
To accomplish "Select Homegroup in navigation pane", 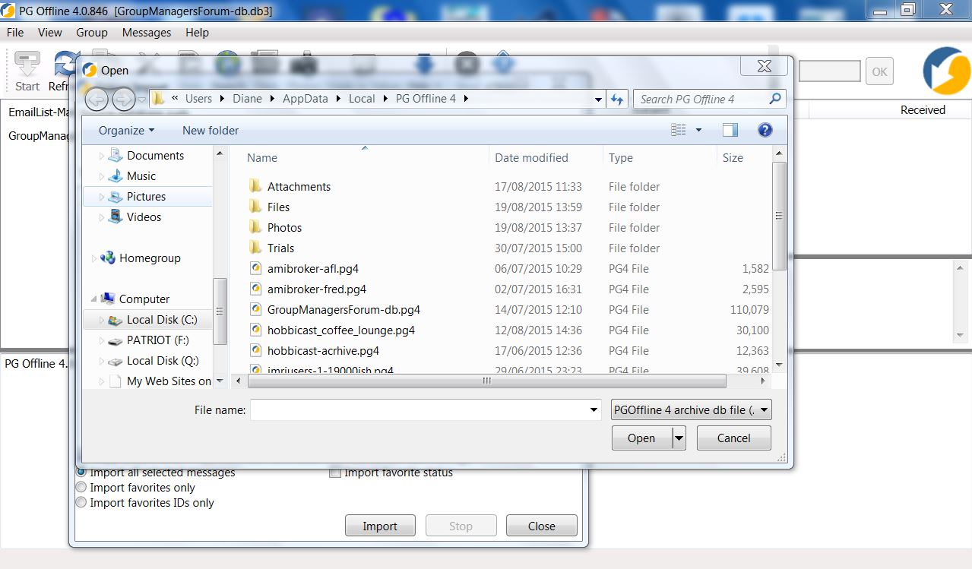I will coord(150,258).
